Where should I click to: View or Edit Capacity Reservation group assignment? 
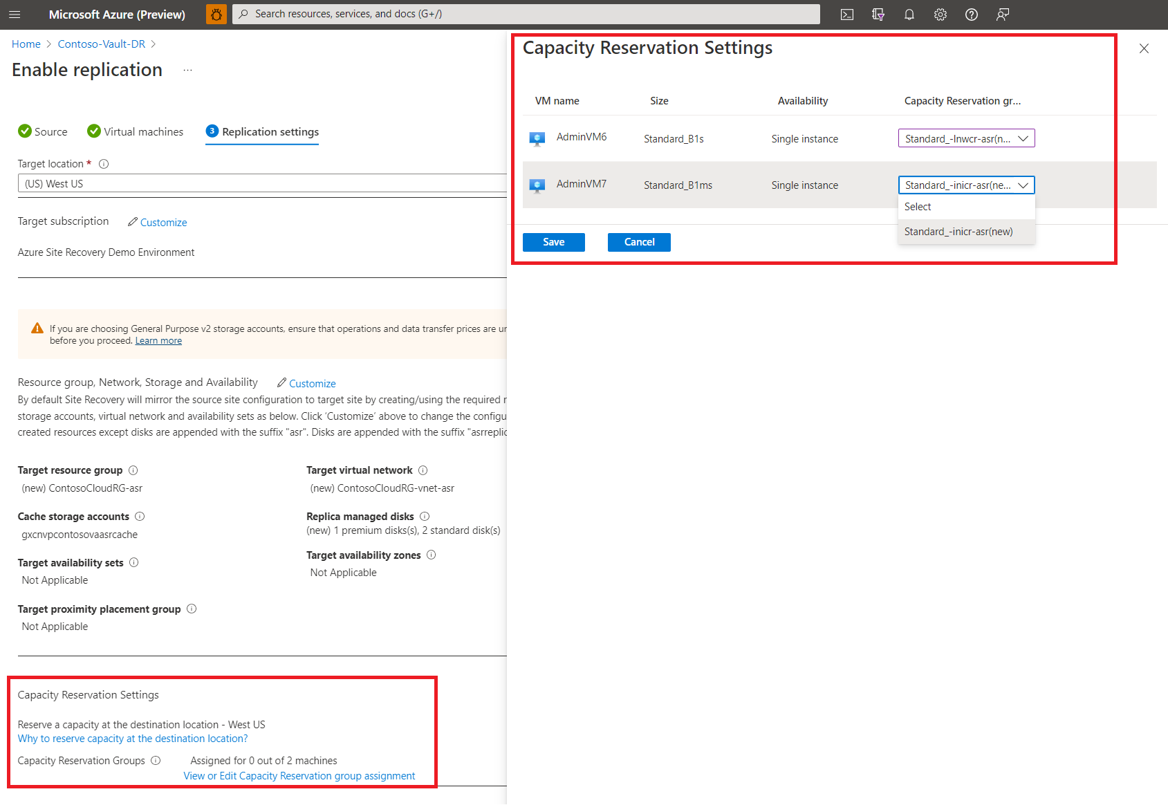coord(299,776)
